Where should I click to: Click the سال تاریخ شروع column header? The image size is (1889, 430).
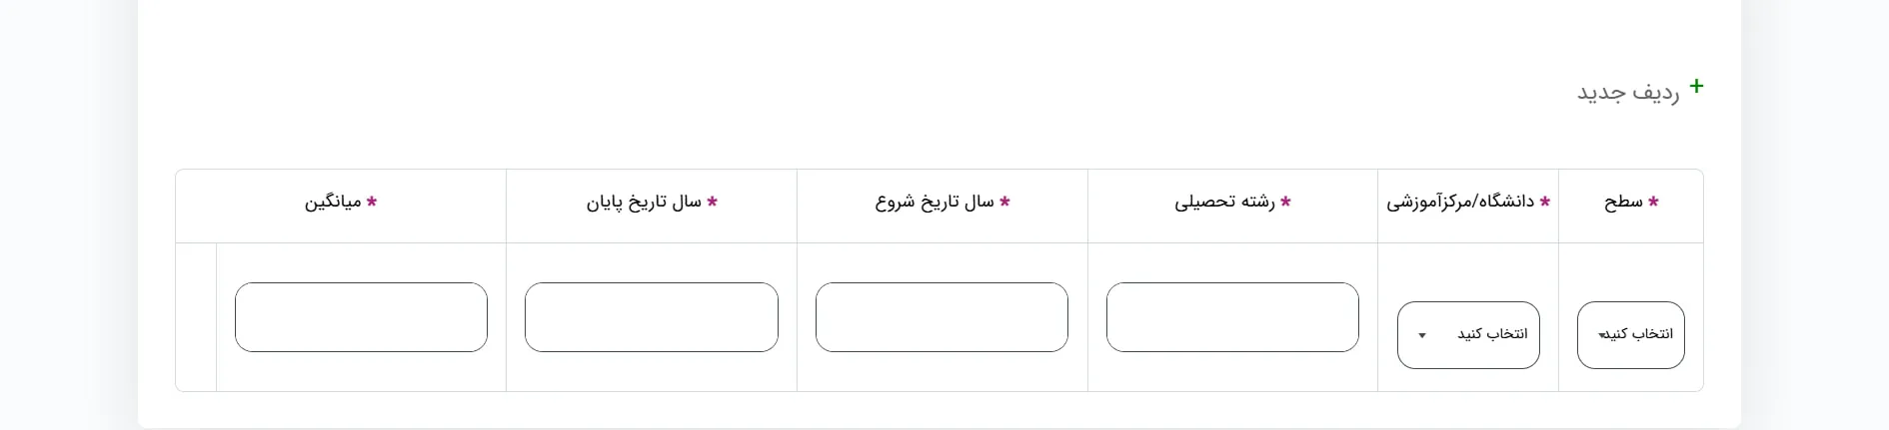[935, 203]
